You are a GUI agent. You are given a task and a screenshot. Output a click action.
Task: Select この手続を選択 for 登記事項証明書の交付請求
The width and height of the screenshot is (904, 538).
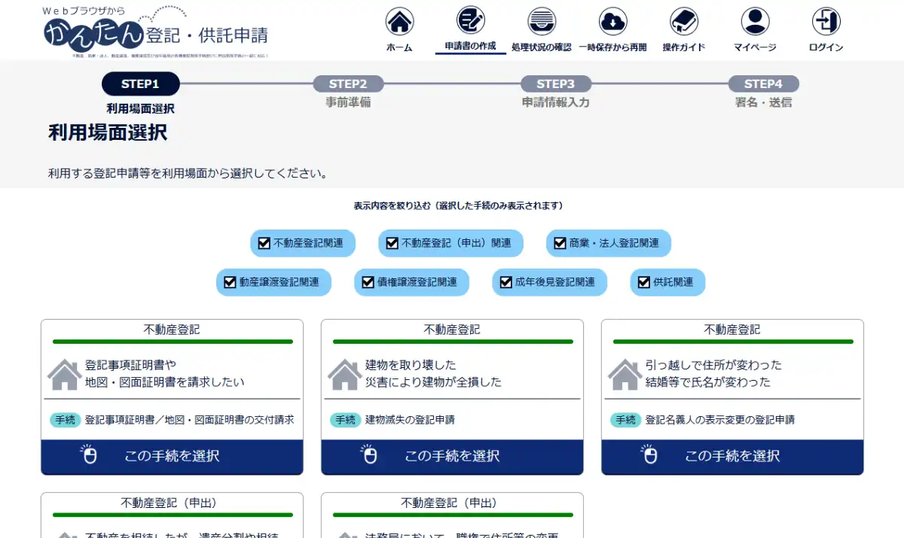pyautogui.click(x=172, y=456)
